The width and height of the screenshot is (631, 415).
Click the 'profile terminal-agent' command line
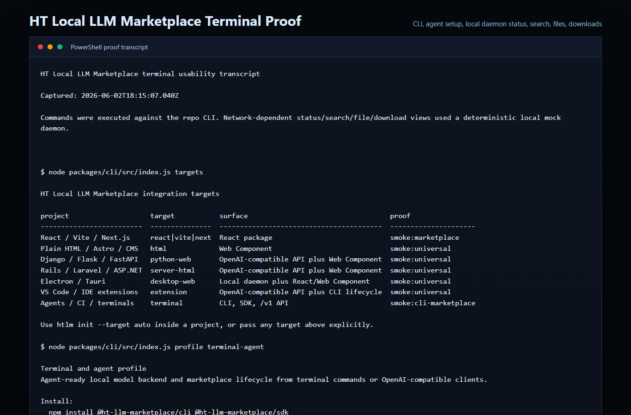[152, 347]
